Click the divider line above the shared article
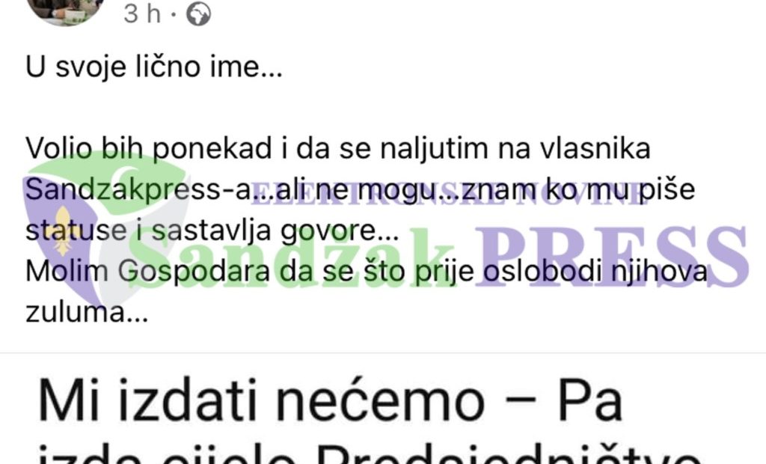Image resolution: width=766 pixels, height=464 pixels. click(383, 352)
